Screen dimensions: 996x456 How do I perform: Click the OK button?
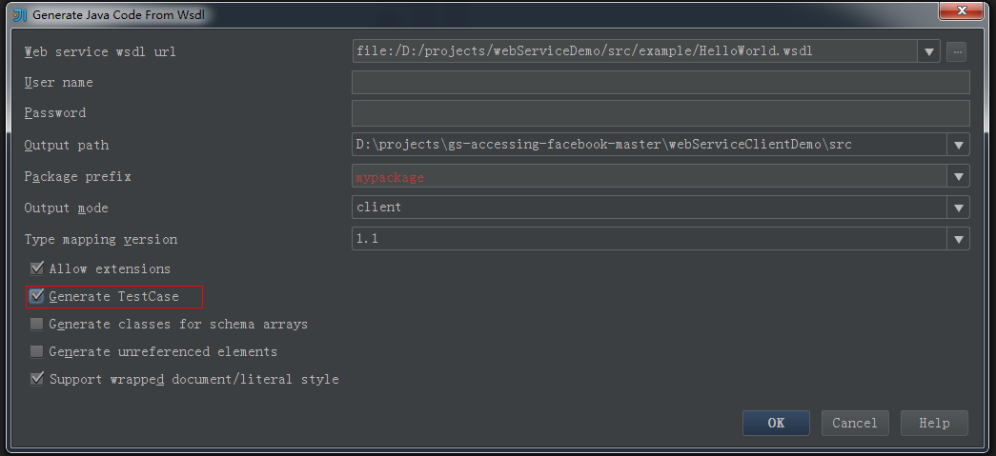point(776,423)
